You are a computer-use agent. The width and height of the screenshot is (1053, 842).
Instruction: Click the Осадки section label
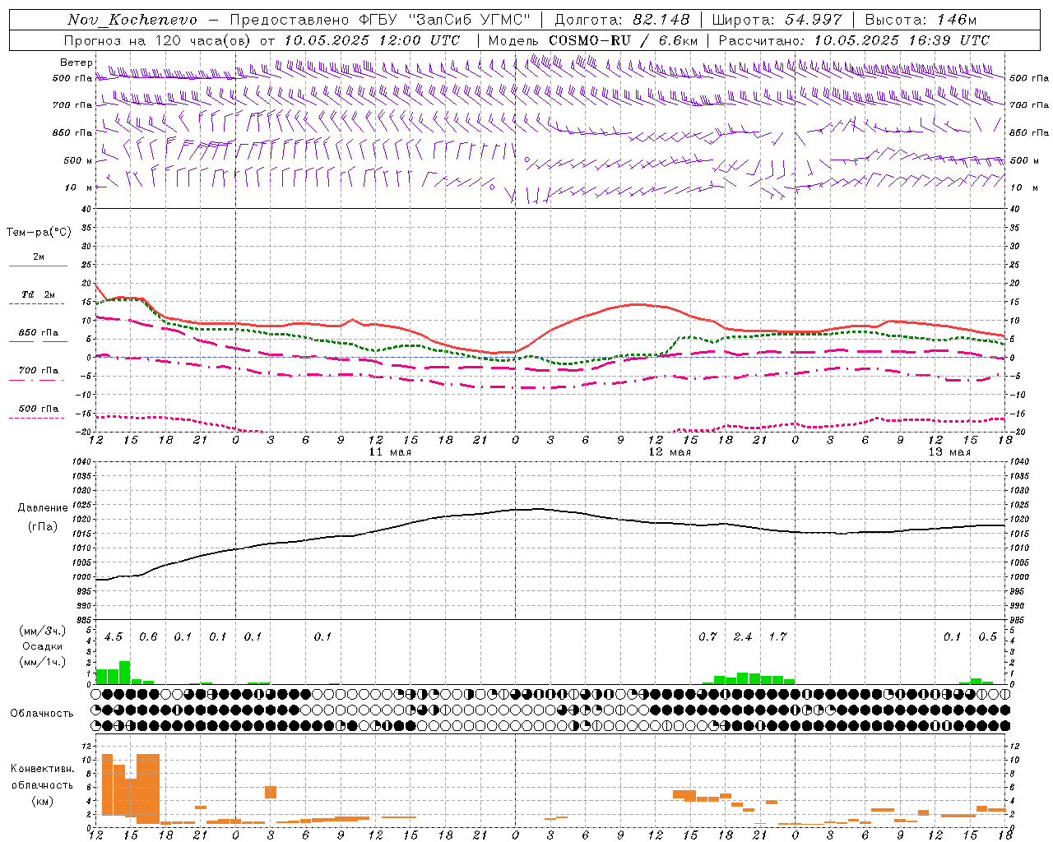(41, 646)
